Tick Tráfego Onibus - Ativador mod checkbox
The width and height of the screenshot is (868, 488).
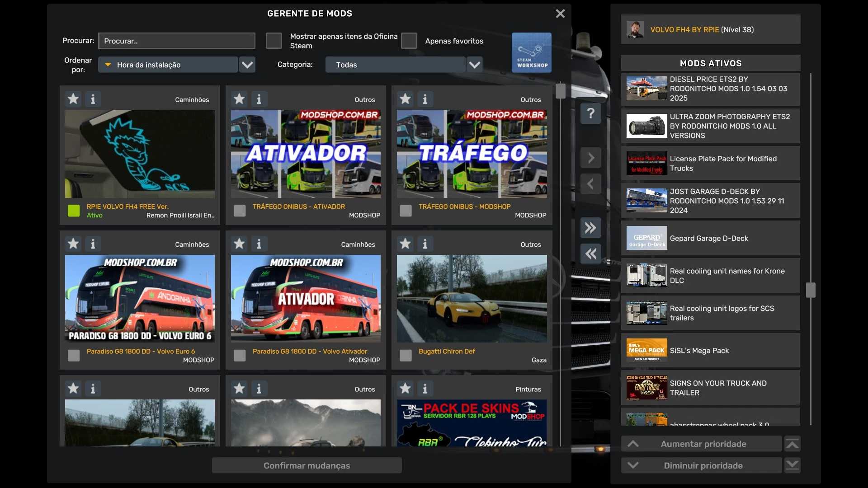click(240, 211)
